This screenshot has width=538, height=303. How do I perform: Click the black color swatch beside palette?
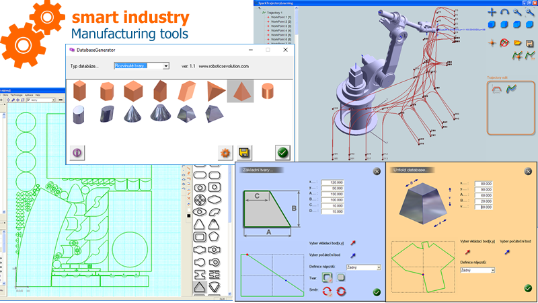(x=188, y=215)
